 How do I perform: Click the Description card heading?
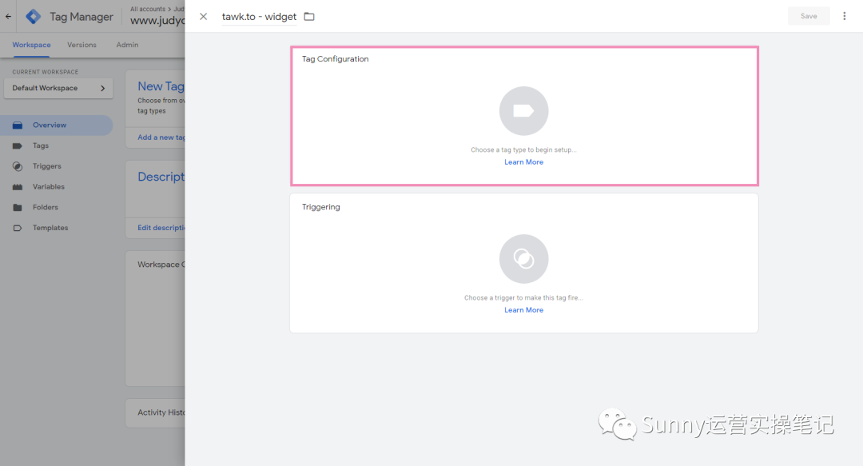click(x=161, y=177)
